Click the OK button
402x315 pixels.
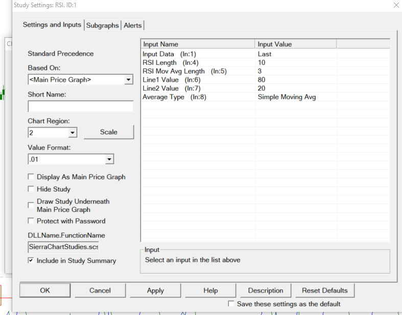click(x=45, y=290)
